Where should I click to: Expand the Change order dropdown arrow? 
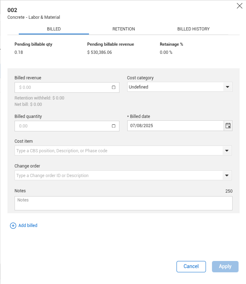tap(227, 176)
